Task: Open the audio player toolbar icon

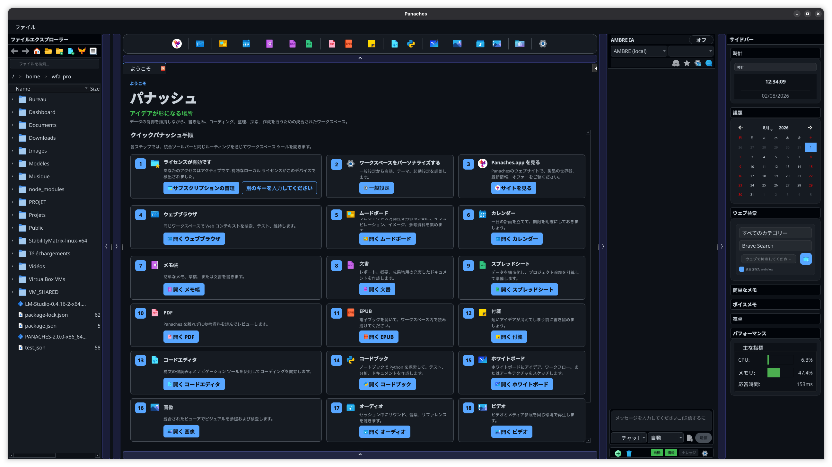Action: 480,44
